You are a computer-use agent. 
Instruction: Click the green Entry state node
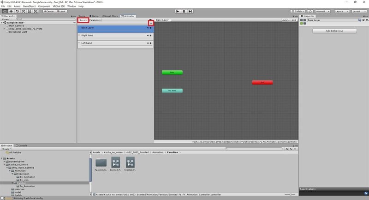point(172,73)
